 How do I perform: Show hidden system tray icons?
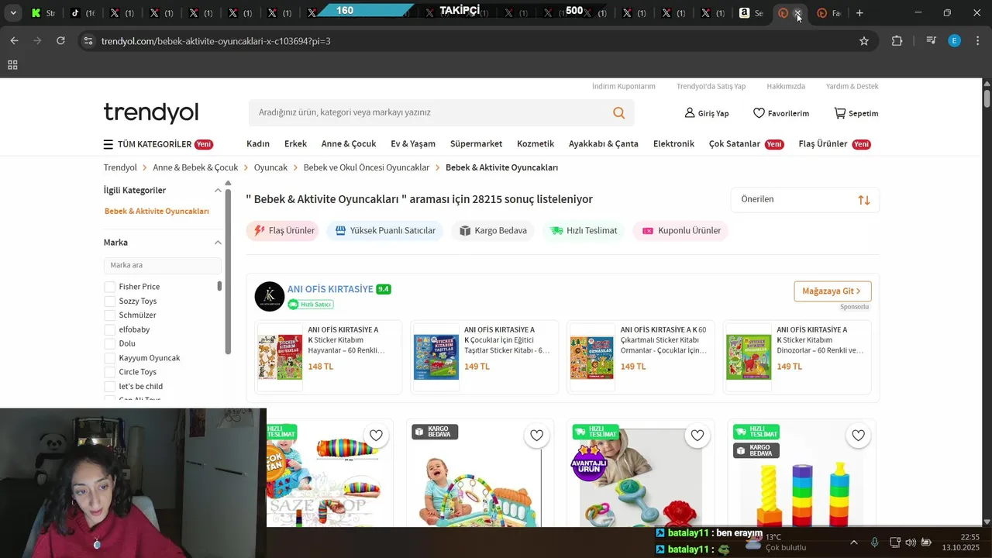pos(853,542)
